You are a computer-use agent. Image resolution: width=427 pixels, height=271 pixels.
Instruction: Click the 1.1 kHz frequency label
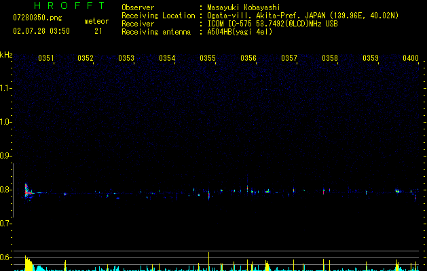tap(5, 88)
